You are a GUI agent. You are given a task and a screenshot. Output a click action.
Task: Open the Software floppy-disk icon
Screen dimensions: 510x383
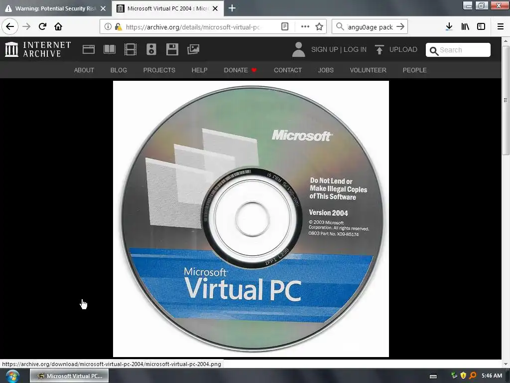[172, 49]
